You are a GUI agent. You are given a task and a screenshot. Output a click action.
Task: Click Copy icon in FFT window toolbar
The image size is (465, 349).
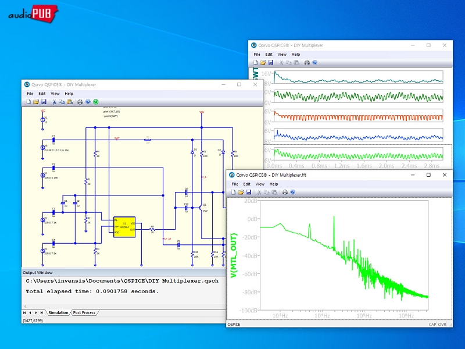click(x=267, y=193)
